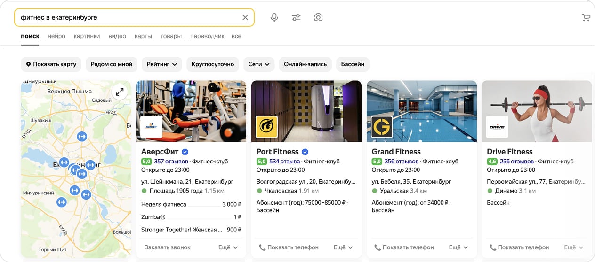Open search settings sliders icon
This screenshot has height=262, width=595.
click(296, 17)
